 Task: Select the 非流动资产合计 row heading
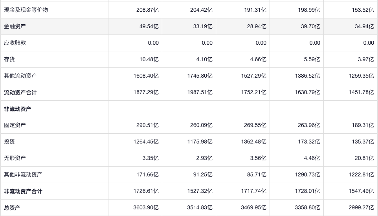[x=23, y=191]
